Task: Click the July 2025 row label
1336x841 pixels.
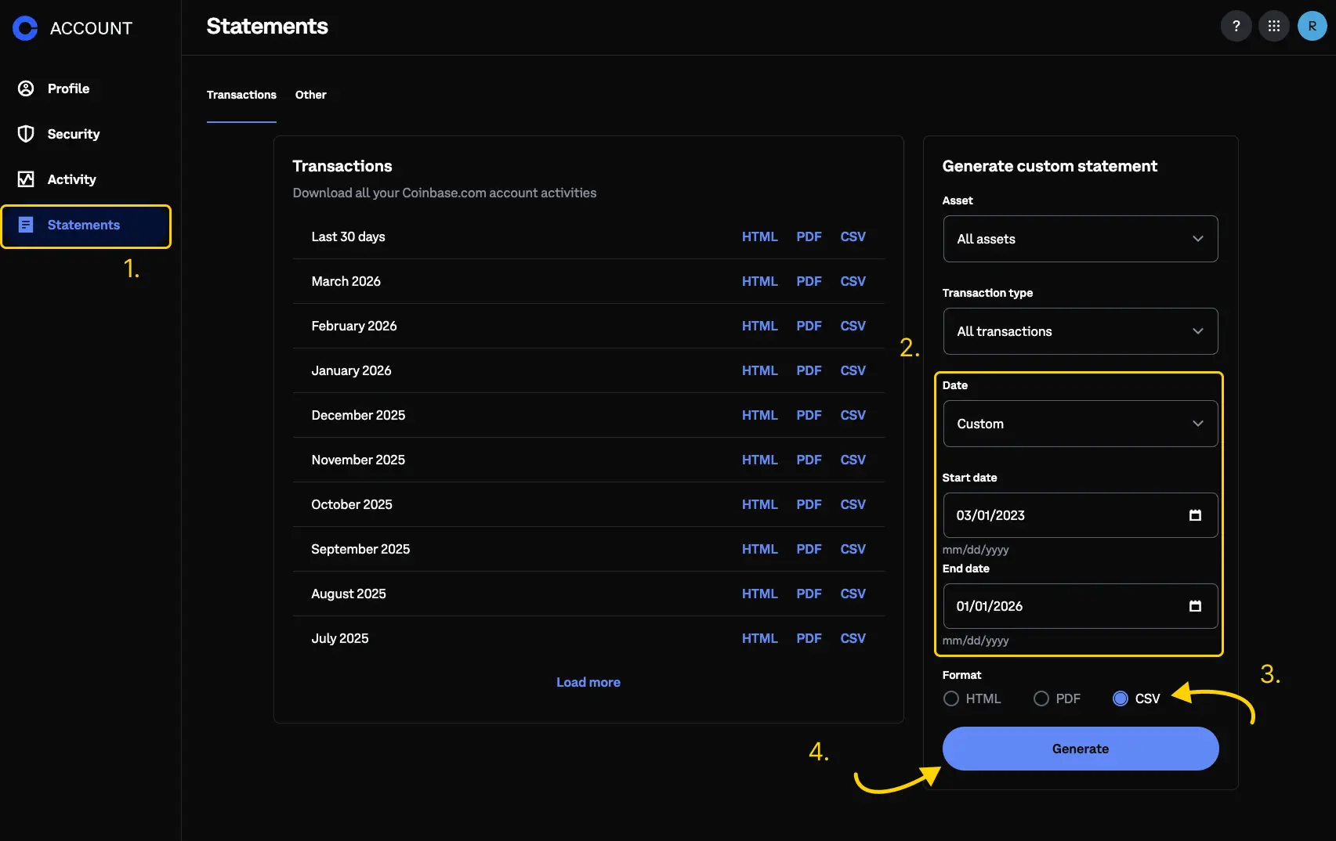Action: tap(339, 638)
